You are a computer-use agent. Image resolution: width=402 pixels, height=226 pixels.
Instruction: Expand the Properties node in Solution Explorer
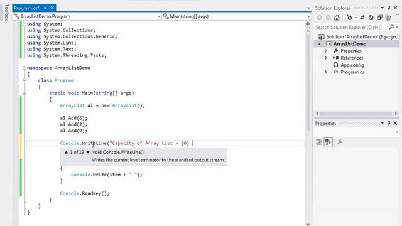pos(326,51)
